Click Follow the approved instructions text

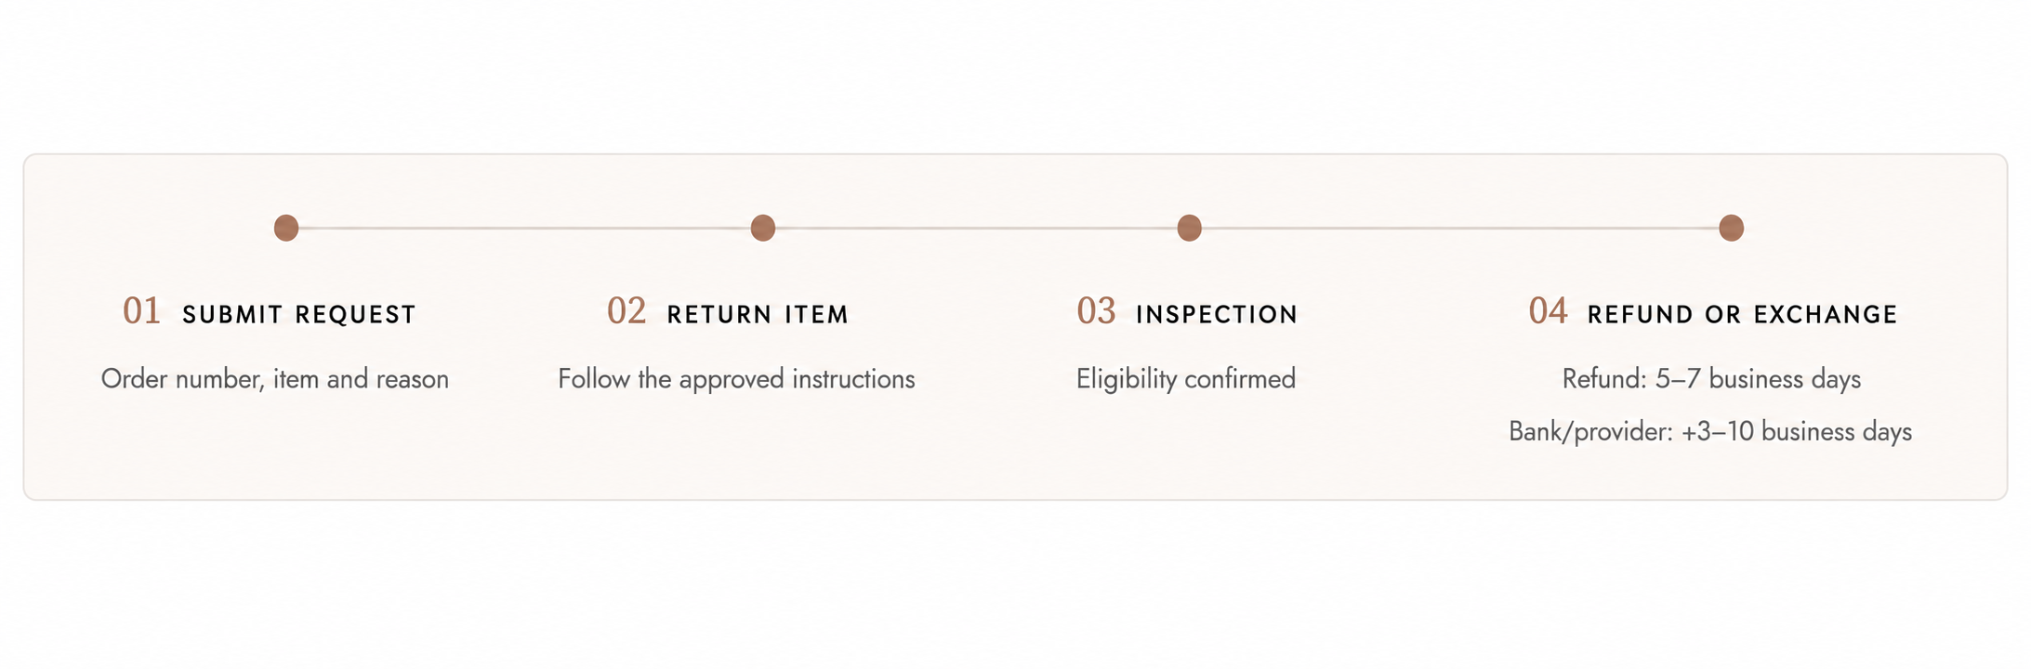[736, 379]
